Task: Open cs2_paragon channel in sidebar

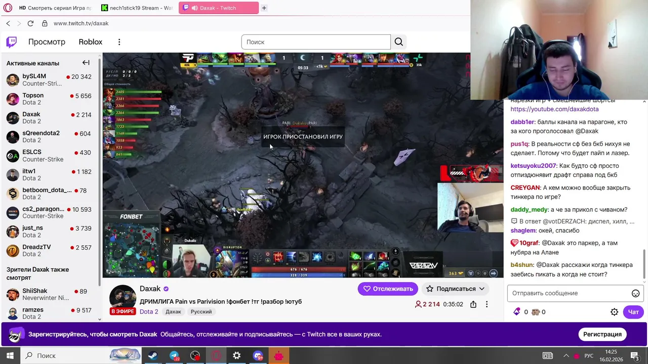Action: pos(50,212)
